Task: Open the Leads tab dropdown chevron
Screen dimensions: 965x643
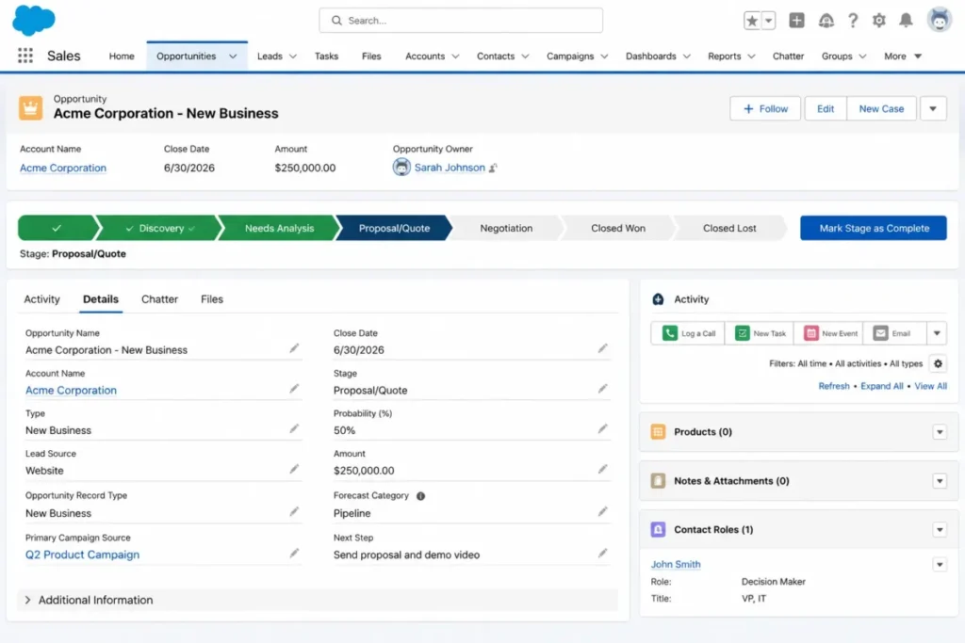Action: click(x=293, y=56)
